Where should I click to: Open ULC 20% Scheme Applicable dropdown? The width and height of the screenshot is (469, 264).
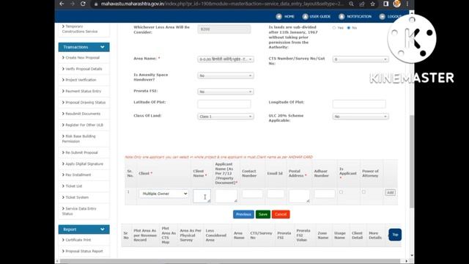click(x=361, y=117)
